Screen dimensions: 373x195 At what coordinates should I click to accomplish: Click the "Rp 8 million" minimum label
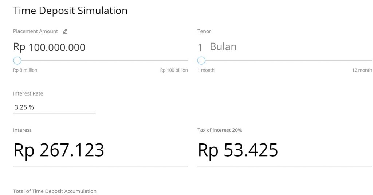pos(25,70)
